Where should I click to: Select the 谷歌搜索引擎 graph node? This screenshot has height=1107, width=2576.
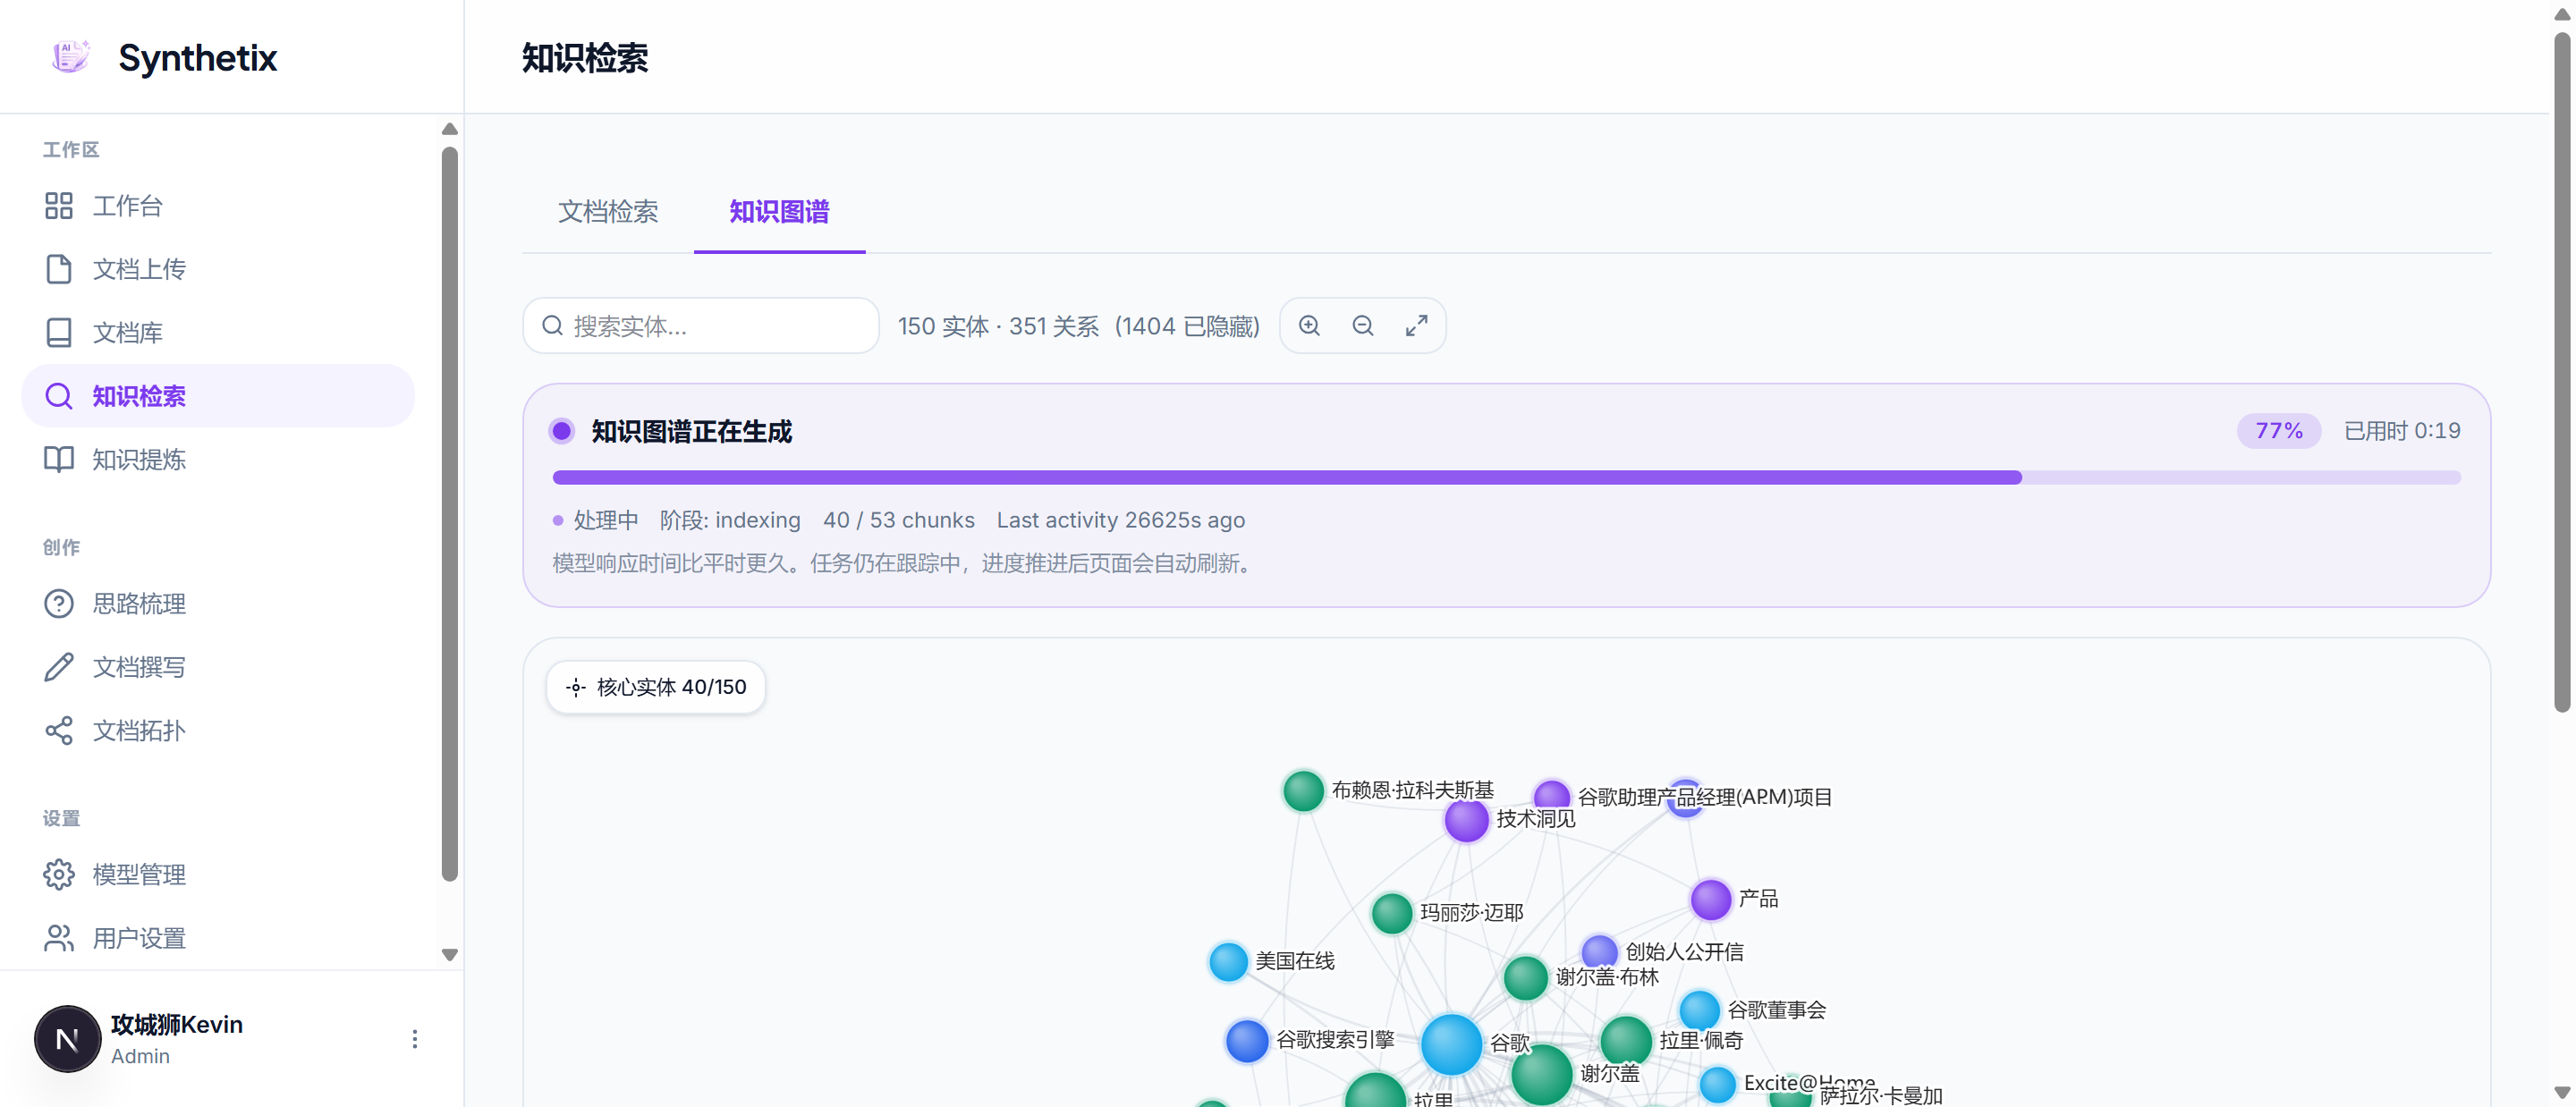[1247, 1041]
